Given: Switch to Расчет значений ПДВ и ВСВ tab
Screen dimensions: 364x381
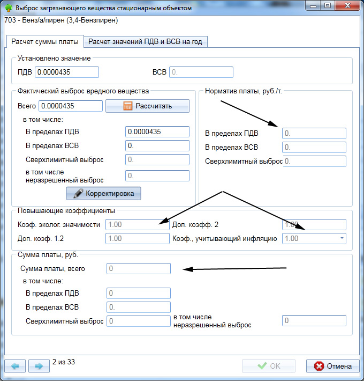Looking at the screenshot, I should (x=145, y=41).
